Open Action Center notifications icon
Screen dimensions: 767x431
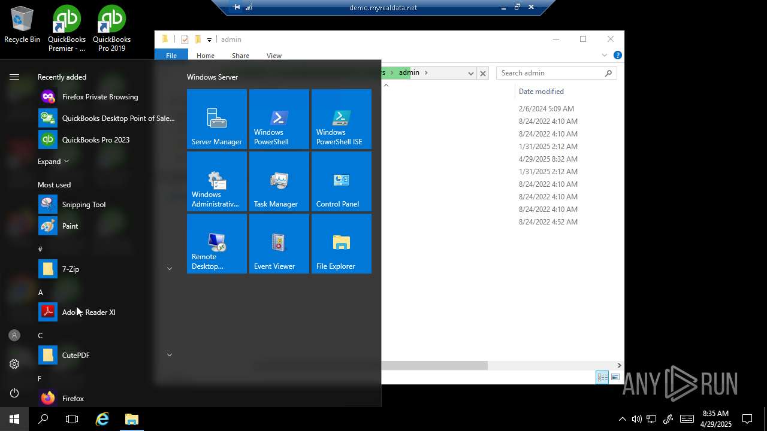click(x=747, y=419)
